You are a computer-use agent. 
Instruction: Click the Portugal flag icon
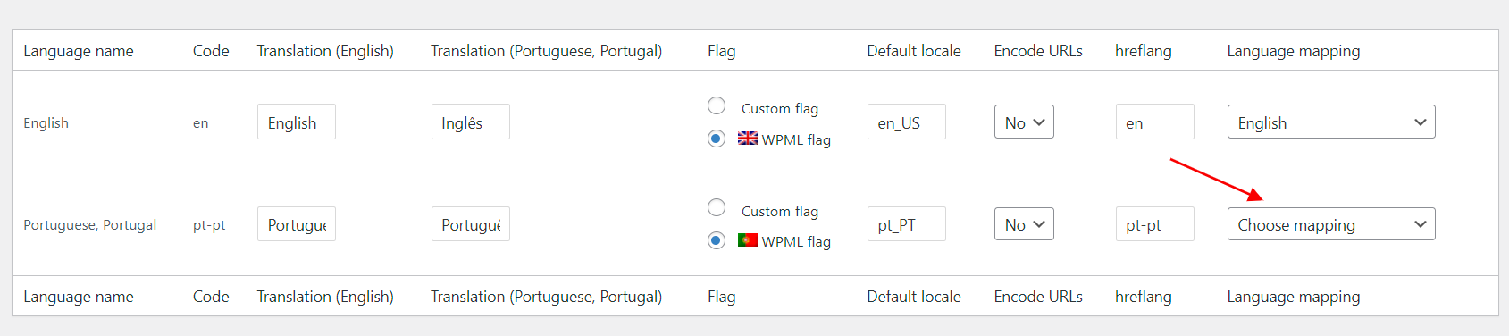748,240
